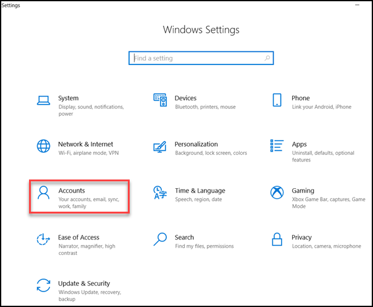This screenshot has width=373, height=307.
Task: Click the Time & Language icon
Action: pos(160,192)
